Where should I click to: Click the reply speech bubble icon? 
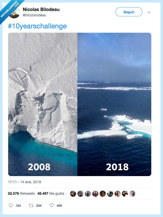(x=11, y=205)
